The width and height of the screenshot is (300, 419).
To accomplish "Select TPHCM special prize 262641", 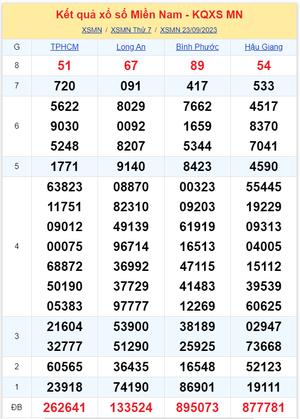I will coord(65,408).
